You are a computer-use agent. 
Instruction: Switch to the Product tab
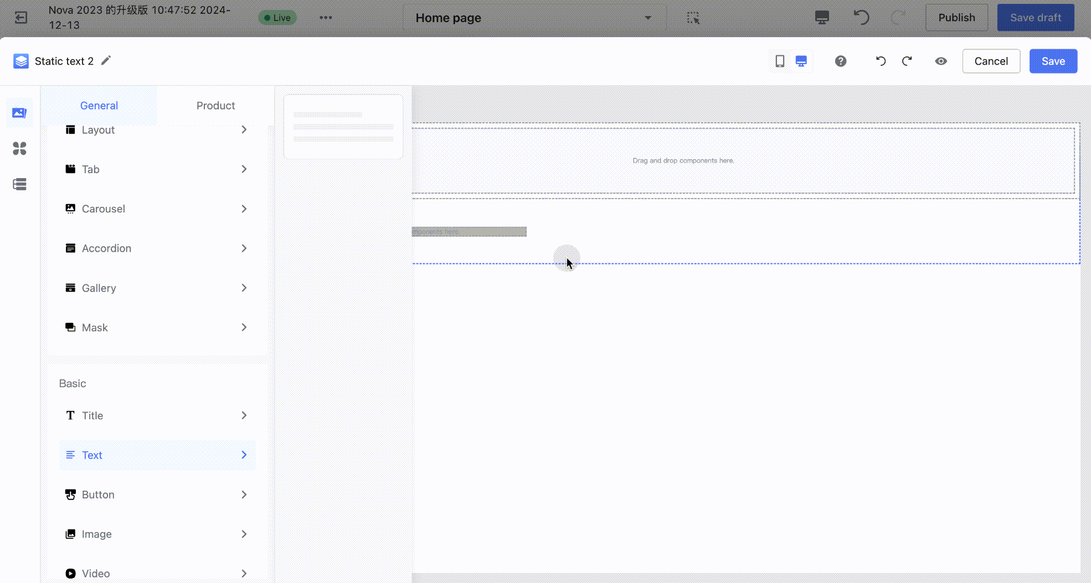215,106
